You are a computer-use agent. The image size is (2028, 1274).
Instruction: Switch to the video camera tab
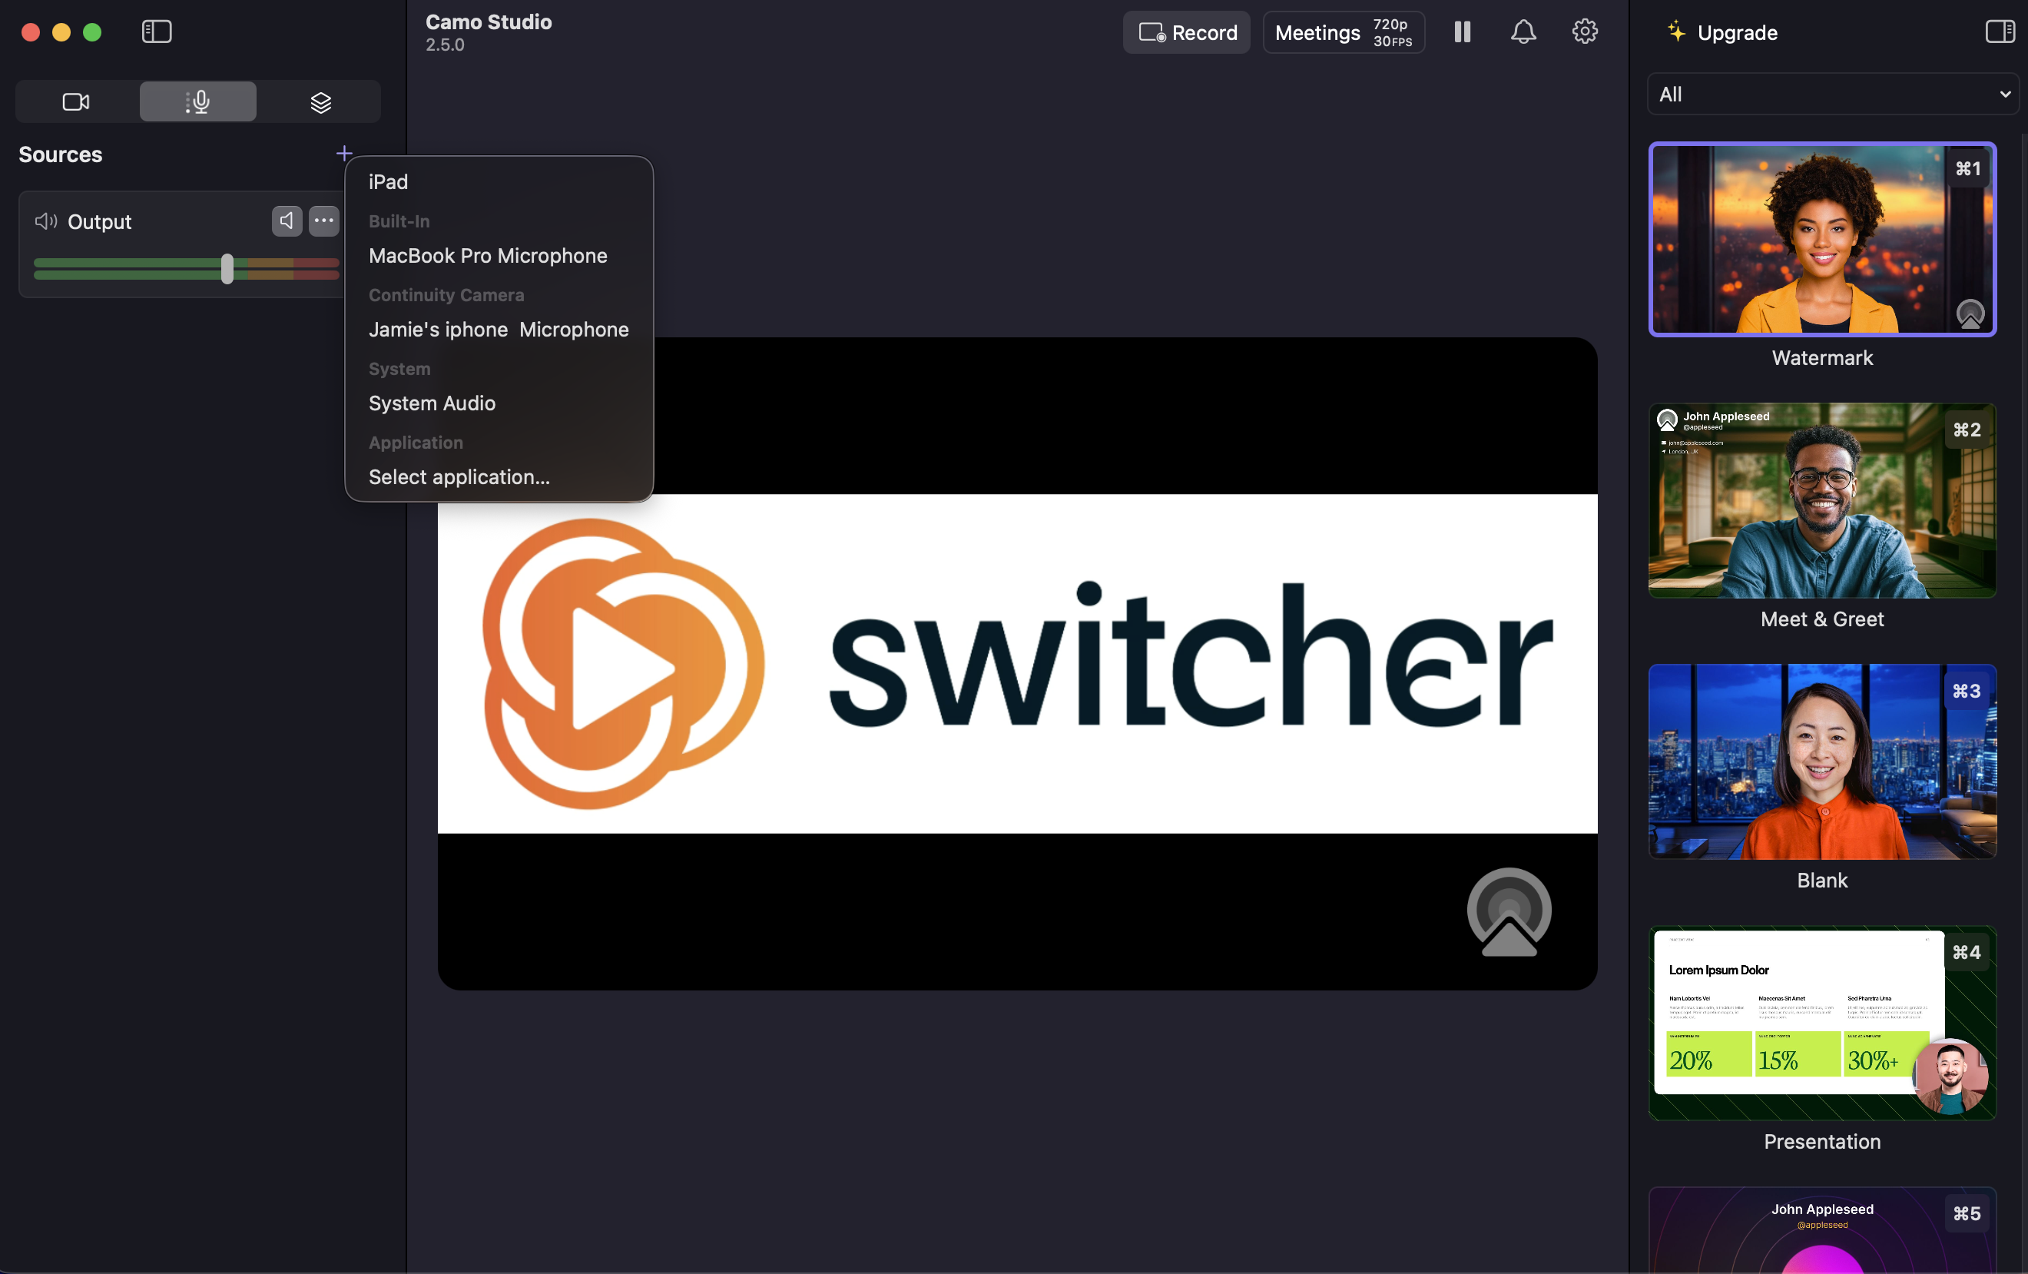[76, 102]
